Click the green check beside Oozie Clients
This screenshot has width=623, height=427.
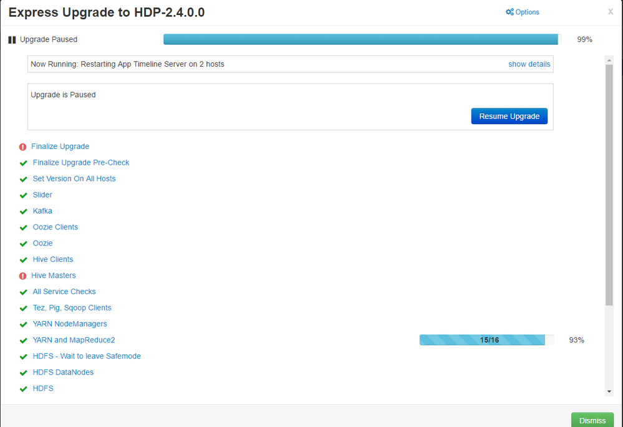[x=24, y=228]
